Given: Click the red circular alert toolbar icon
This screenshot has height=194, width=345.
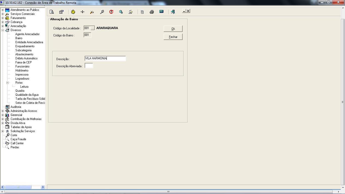Looking at the screenshot, I should pos(111,12).
